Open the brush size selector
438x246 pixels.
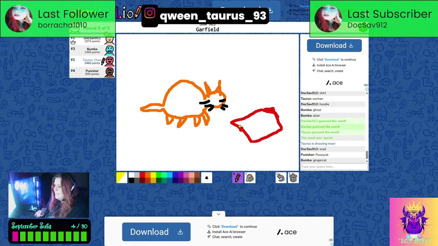tap(206, 178)
